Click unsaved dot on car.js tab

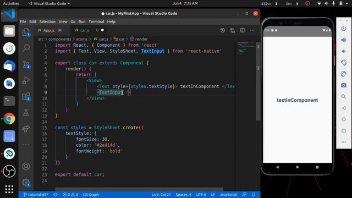pos(102,30)
